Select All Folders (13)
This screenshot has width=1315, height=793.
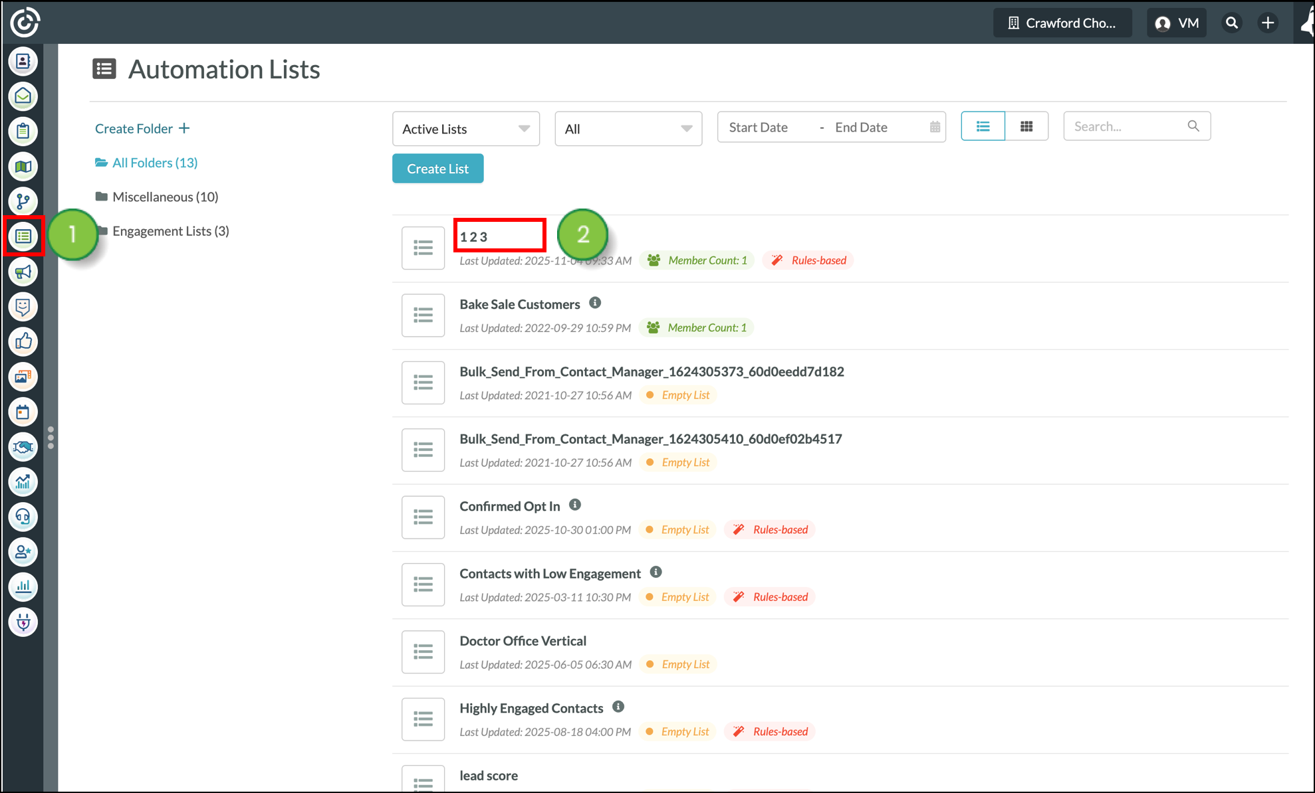[154, 163]
